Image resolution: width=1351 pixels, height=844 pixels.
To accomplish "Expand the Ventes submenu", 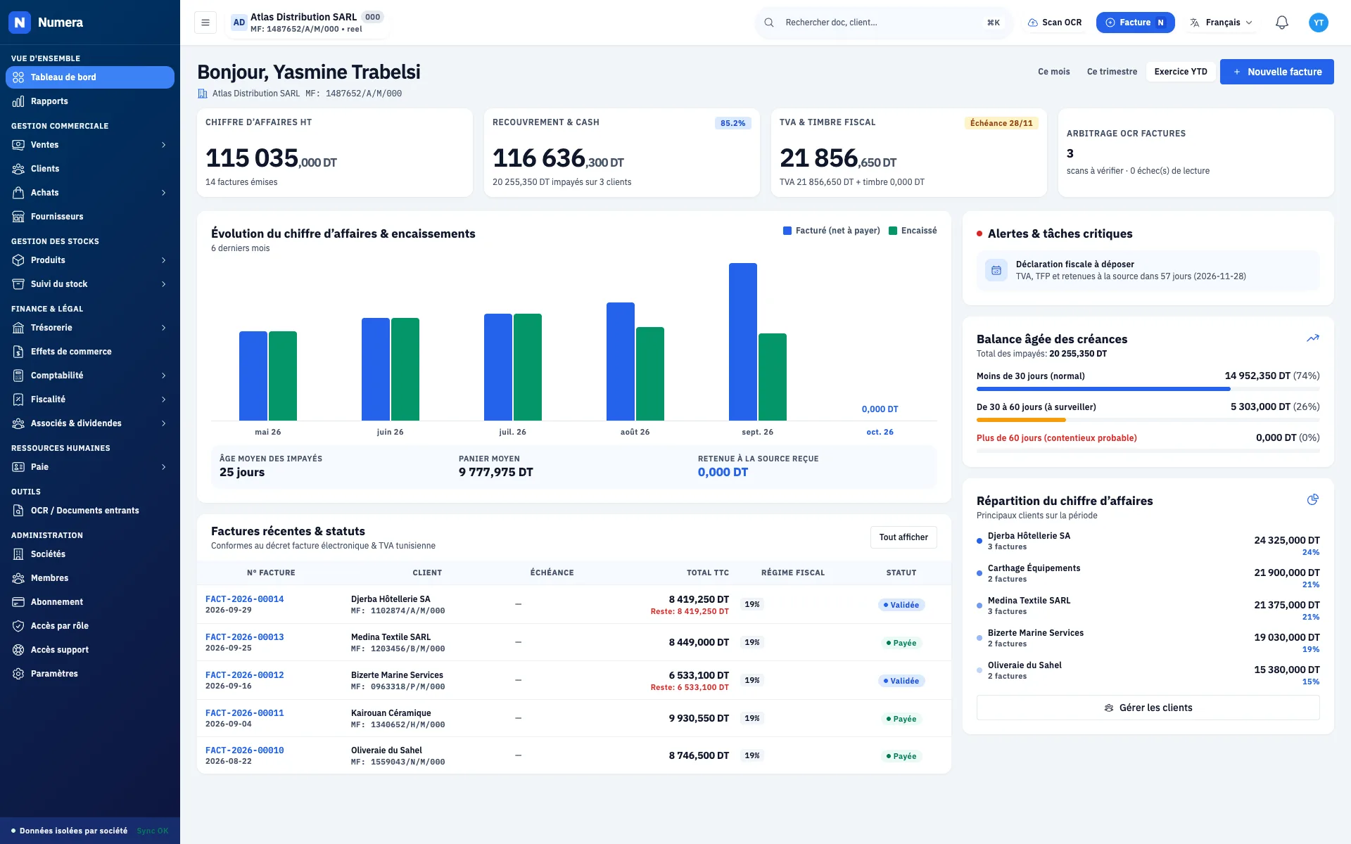I will [164, 145].
